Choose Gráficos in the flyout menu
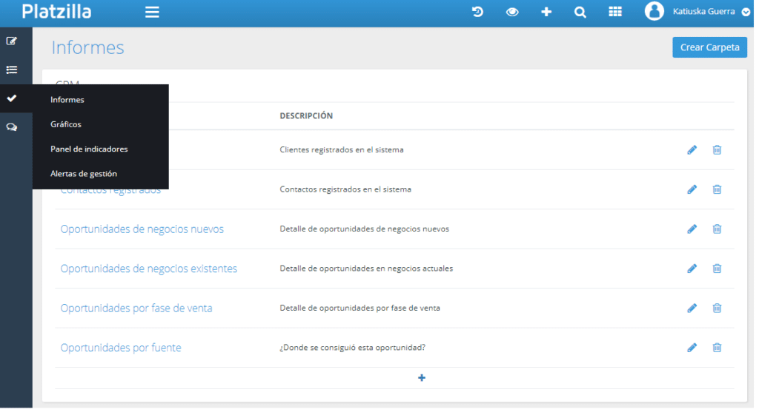759x415 pixels. click(x=66, y=124)
